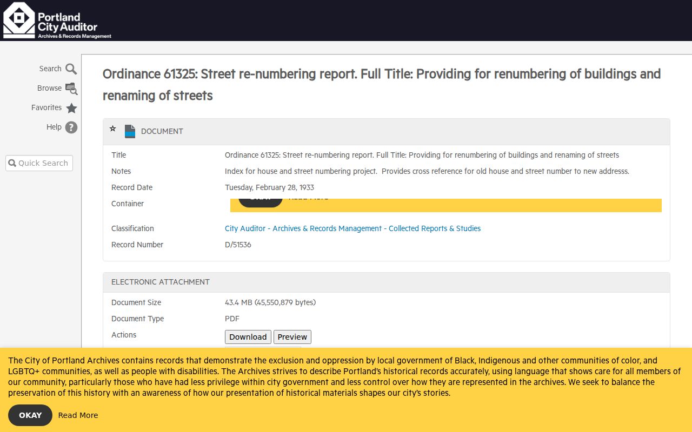Download the PDF attachment
The width and height of the screenshot is (692, 432).
tap(248, 337)
